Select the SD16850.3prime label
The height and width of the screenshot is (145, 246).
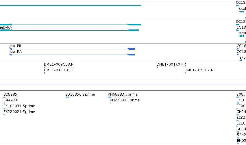click(x=80, y=94)
